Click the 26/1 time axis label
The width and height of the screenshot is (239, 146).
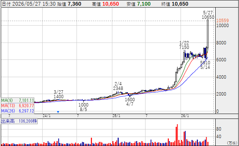(185, 116)
